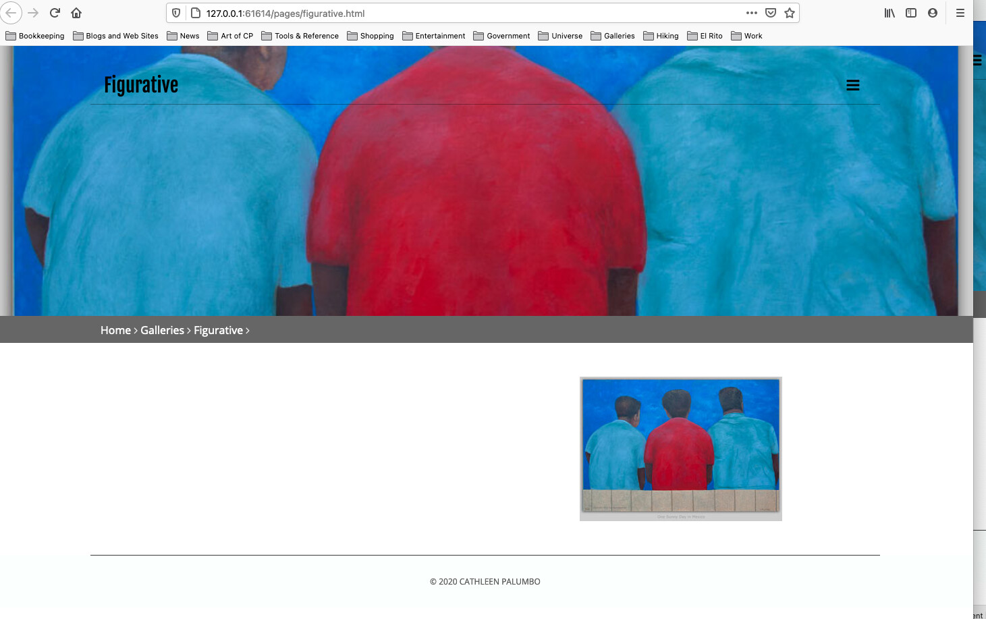Open the three men painting thumbnail
Viewport: 986px width, 619px height.
(x=681, y=449)
